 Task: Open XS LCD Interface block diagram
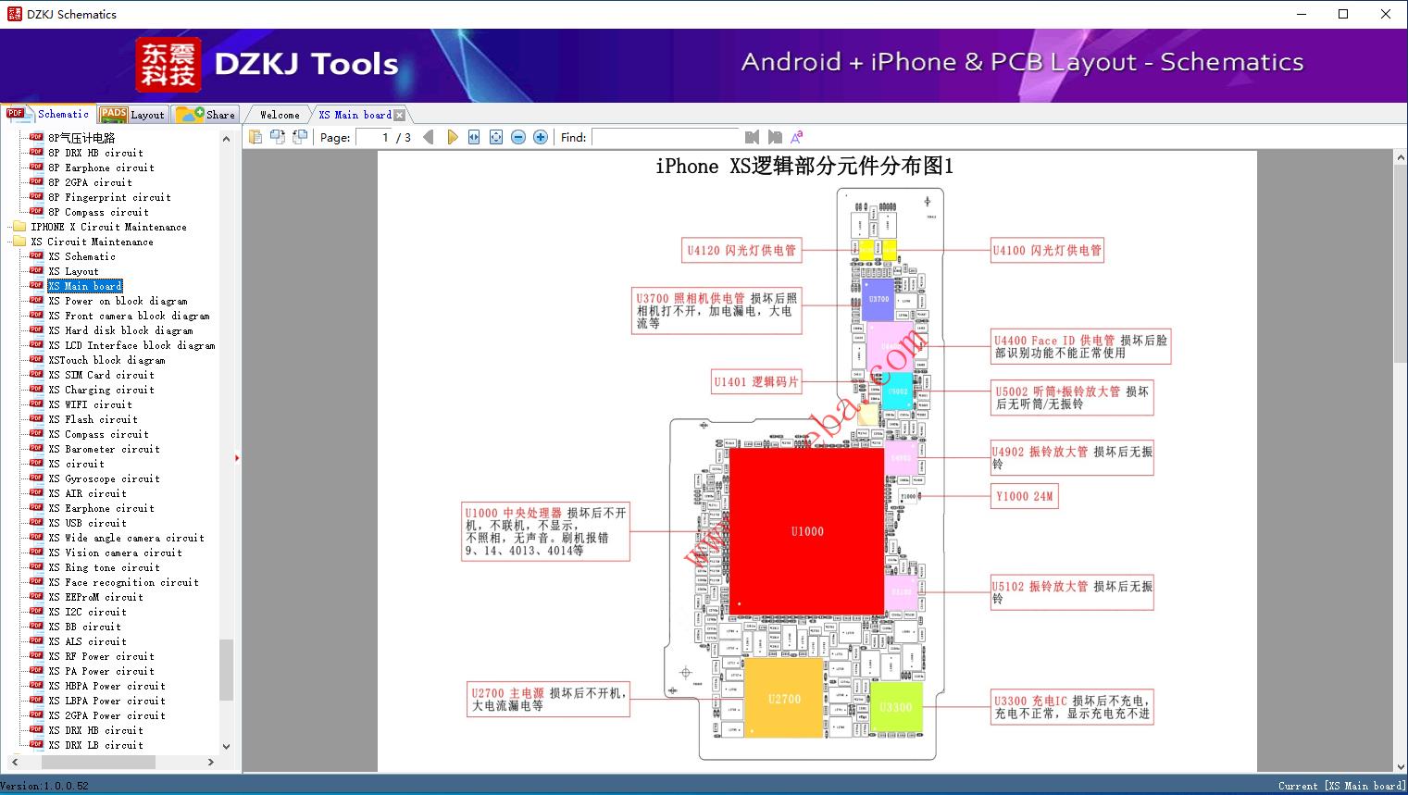pyautogui.click(x=131, y=345)
